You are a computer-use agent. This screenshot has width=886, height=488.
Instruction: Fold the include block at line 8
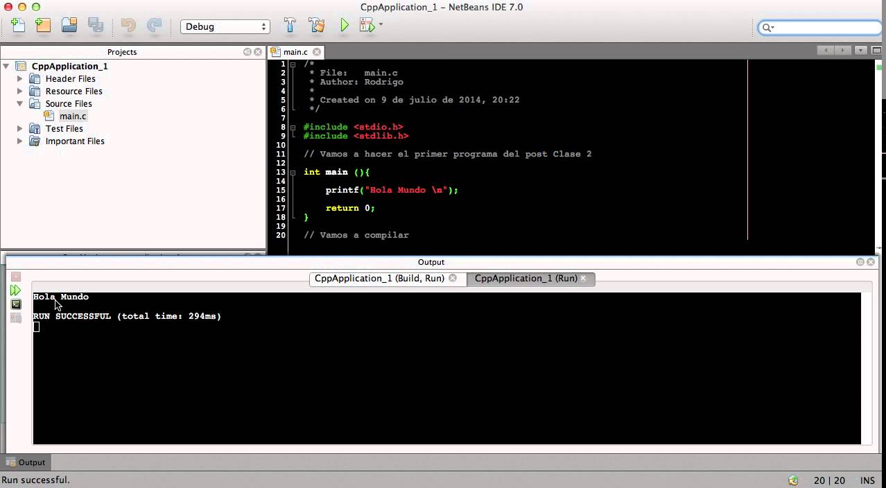[293, 127]
